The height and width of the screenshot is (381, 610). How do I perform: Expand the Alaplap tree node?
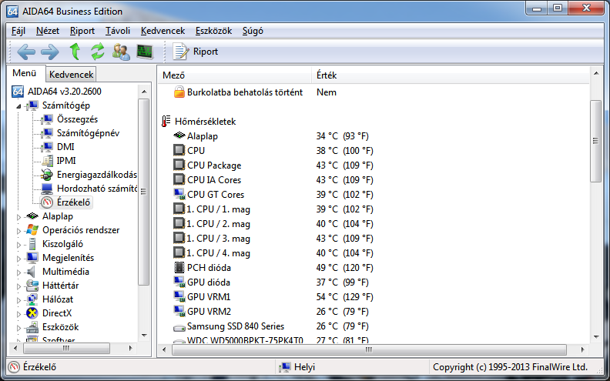pyautogui.click(x=18, y=217)
